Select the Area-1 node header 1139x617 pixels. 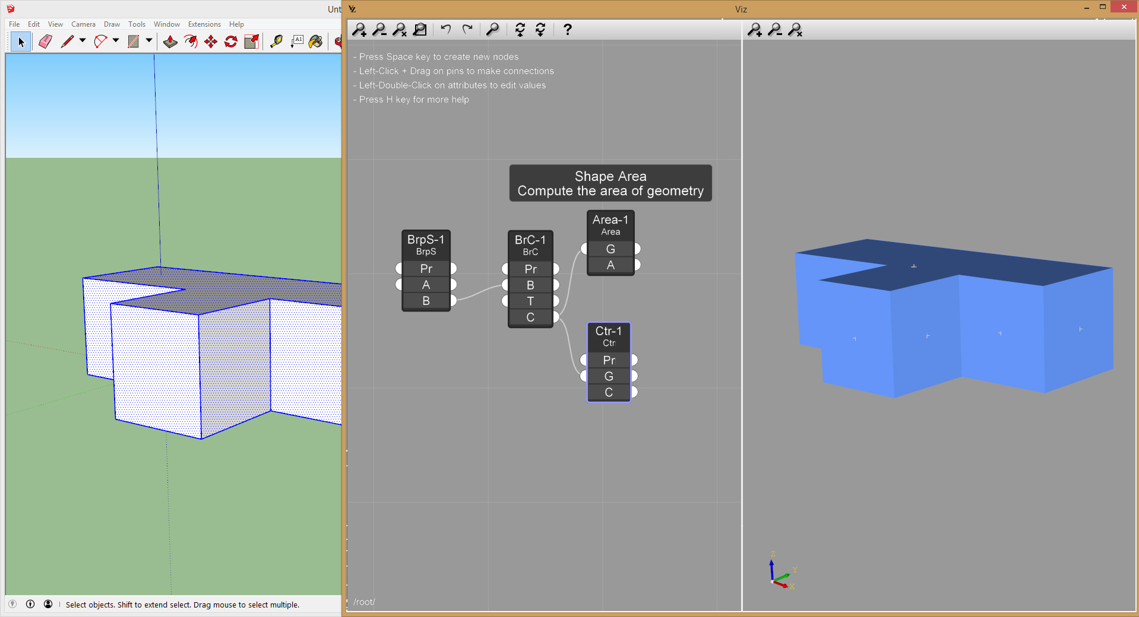click(x=610, y=225)
